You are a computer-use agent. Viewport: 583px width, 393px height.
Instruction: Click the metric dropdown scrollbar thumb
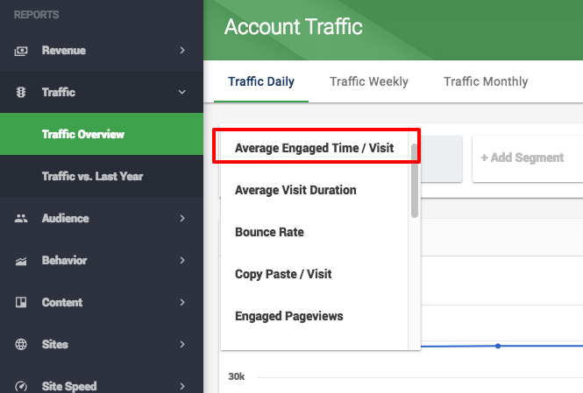tap(415, 180)
